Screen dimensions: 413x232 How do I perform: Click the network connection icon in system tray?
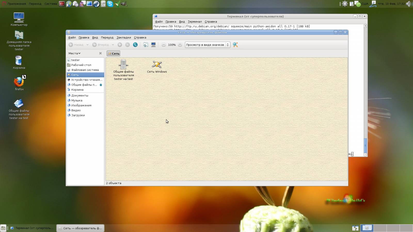tap(373, 4)
